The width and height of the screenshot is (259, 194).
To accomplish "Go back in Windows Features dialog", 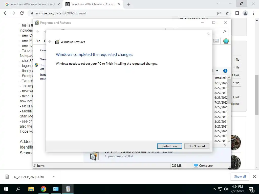I will (50, 42).
